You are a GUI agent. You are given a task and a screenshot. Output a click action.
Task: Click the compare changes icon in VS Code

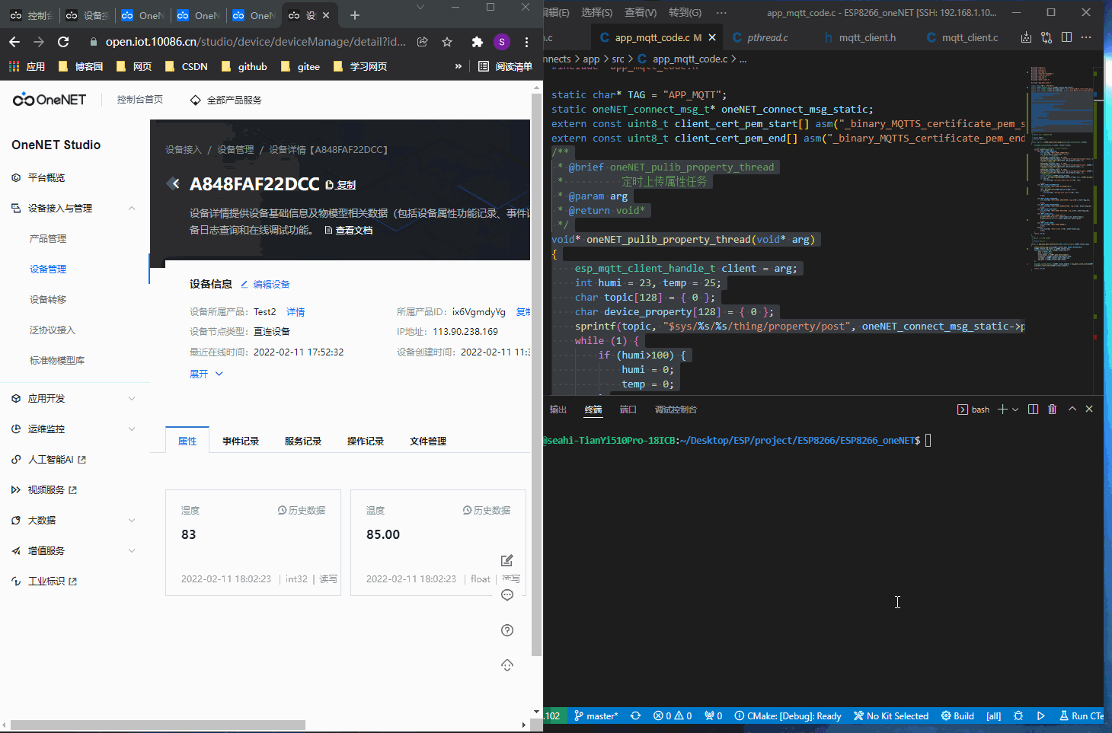tap(1046, 37)
